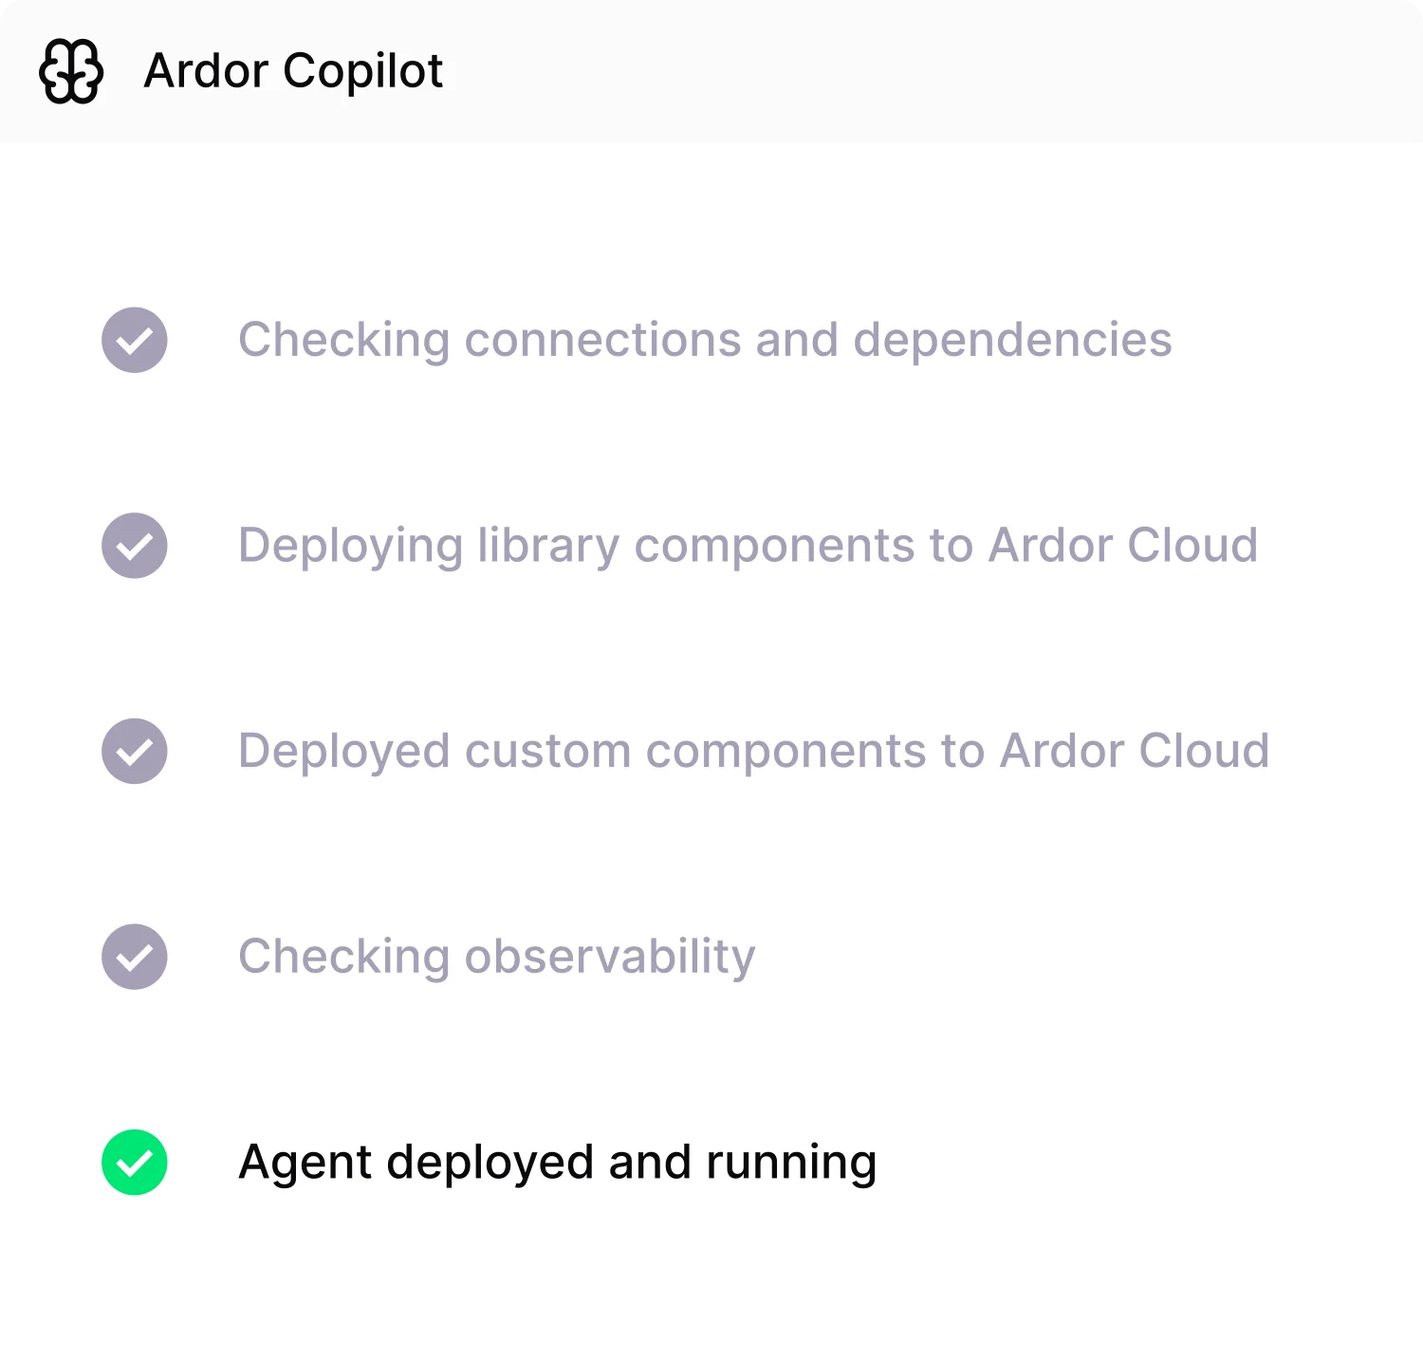Select the checkmark beside Checking connections and dependencies
The image size is (1423, 1360).
click(134, 339)
